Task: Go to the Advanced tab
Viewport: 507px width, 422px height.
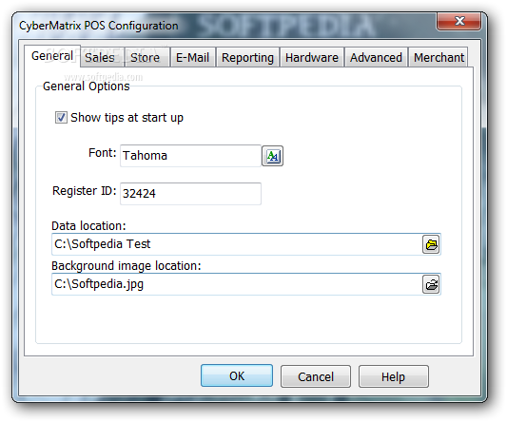Action: tap(376, 58)
